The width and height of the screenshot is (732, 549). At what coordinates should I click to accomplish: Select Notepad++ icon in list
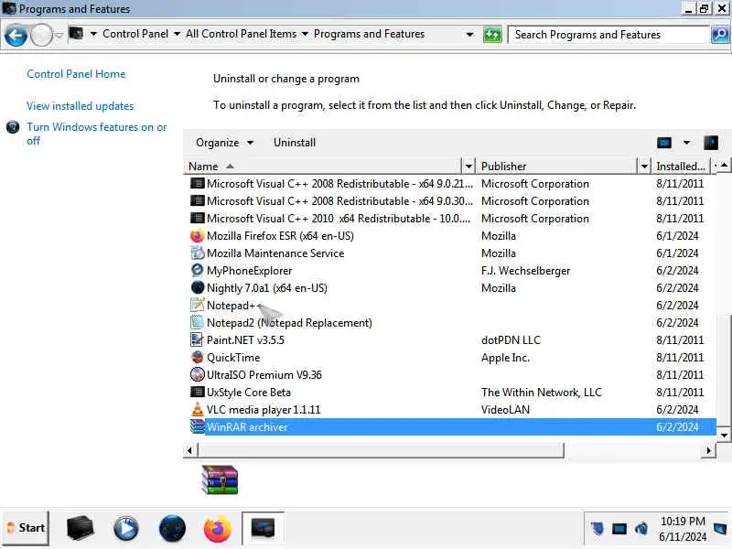tap(198, 306)
